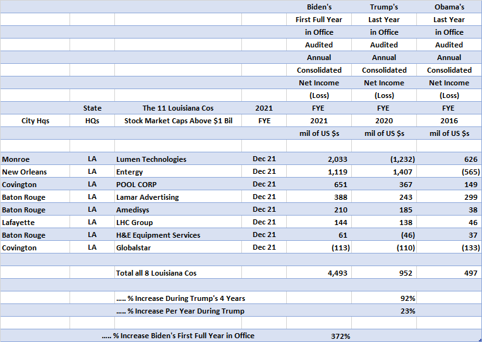Select the 'Trump's' column header
This screenshot has height=342, width=482.
click(384, 7)
